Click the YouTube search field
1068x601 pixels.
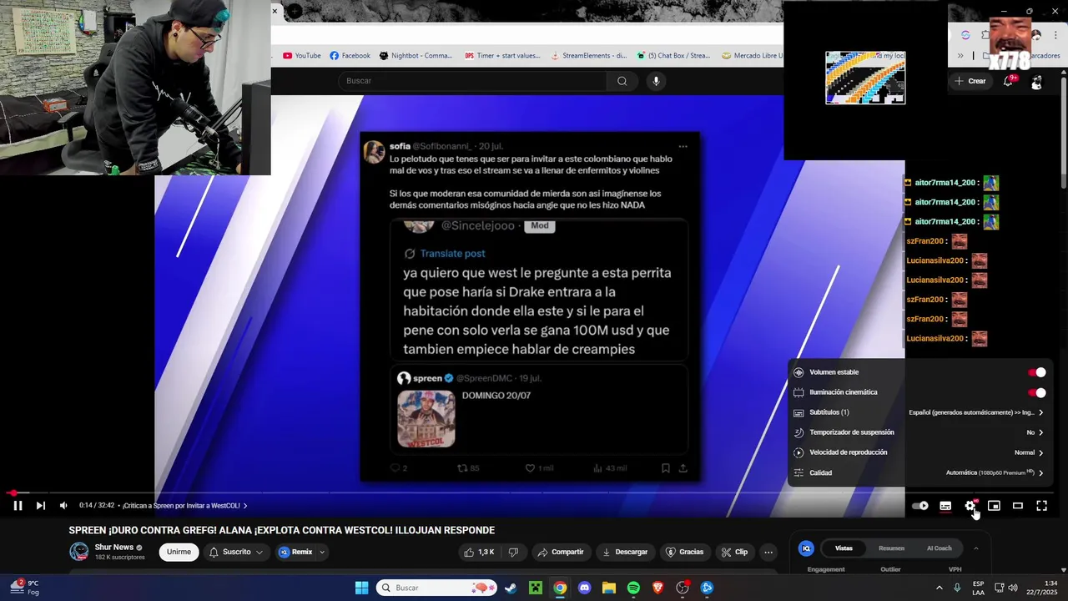472,81
